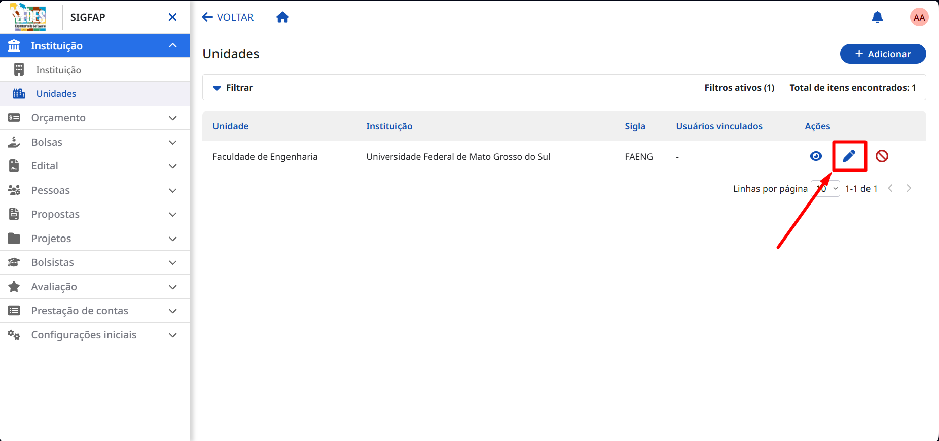The width and height of the screenshot is (939, 441).
Task: Click the 1-1 de 1 pagination text
Action: point(861,189)
